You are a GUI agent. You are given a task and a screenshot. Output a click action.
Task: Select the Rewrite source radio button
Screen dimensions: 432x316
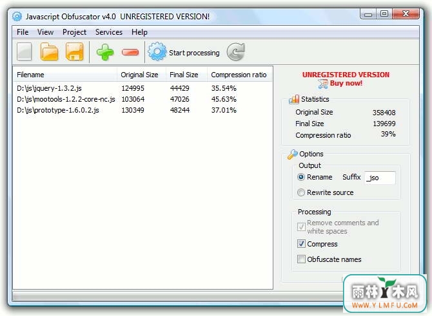coord(301,192)
